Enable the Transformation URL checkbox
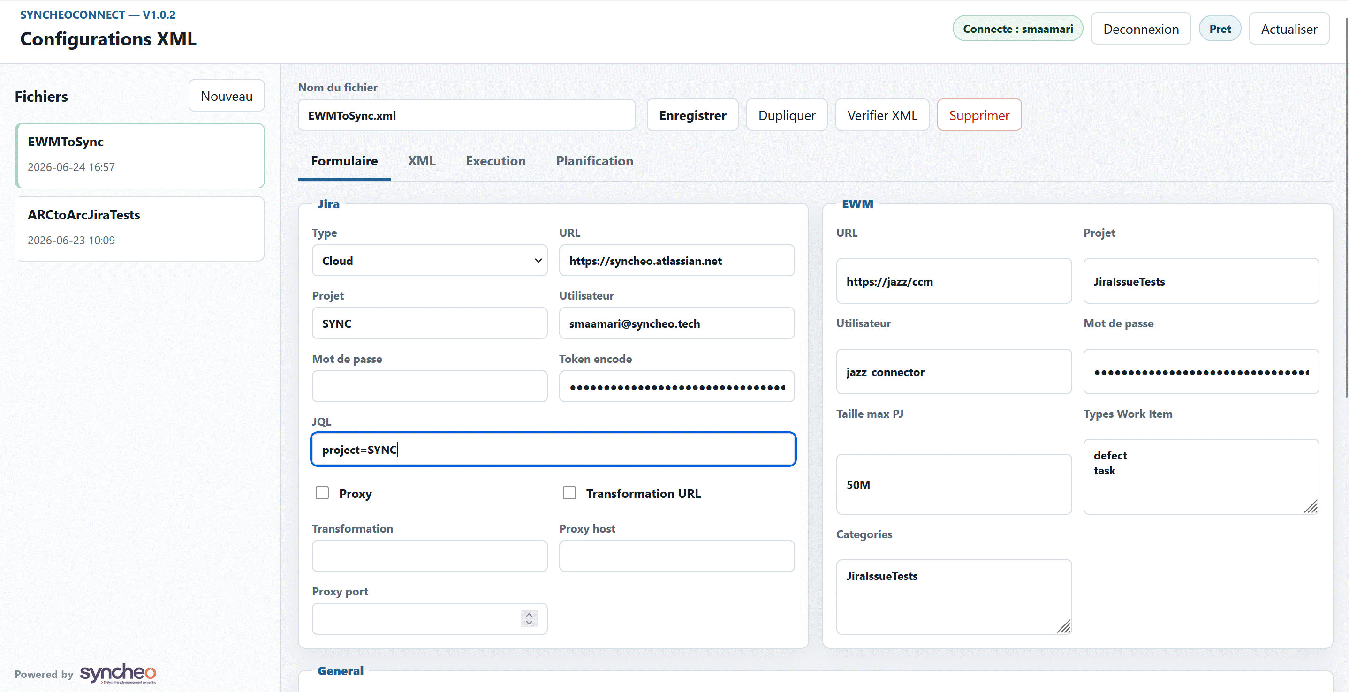Image resolution: width=1349 pixels, height=692 pixels. tap(569, 493)
